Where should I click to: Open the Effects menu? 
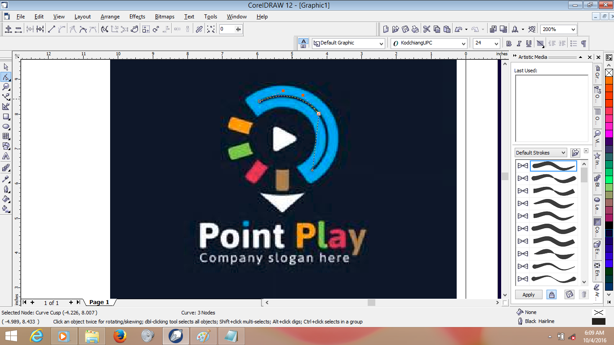click(137, 17)
